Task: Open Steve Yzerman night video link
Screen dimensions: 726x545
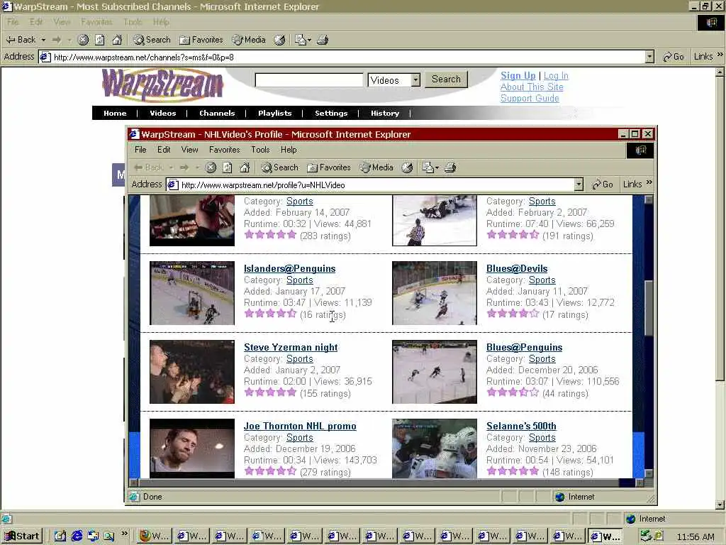Action: pyautogui.click(x=291, y=347)
